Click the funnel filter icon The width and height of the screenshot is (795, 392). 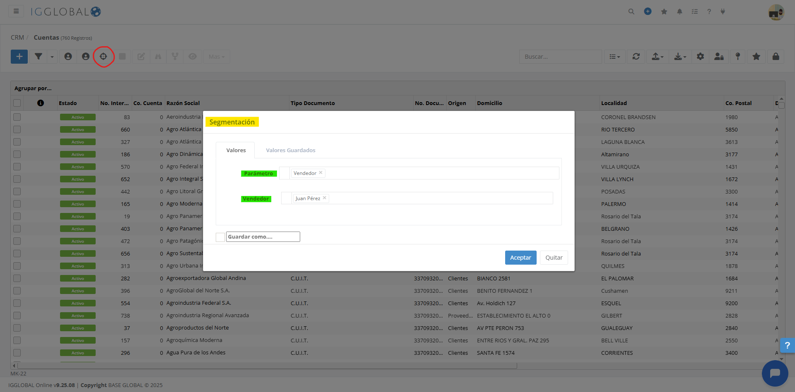tap(38, 57)
